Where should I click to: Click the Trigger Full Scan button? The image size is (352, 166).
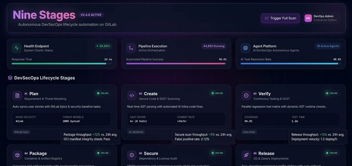pos(280,18)
